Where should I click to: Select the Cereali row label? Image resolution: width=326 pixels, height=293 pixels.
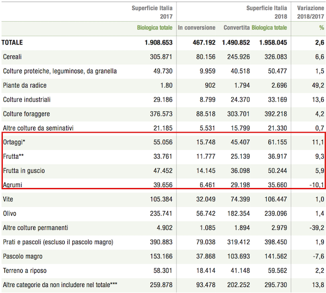click(x=14, y=57)
